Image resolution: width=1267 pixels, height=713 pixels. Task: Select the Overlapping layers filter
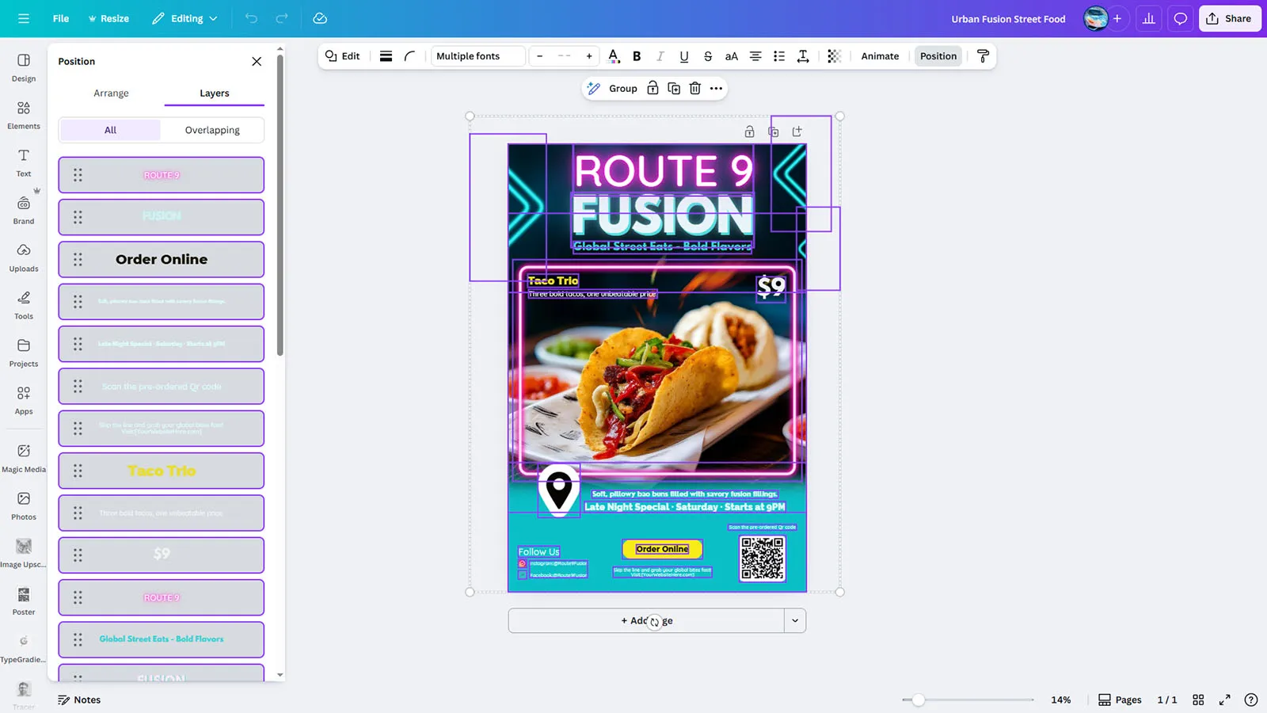coord(212,130)
